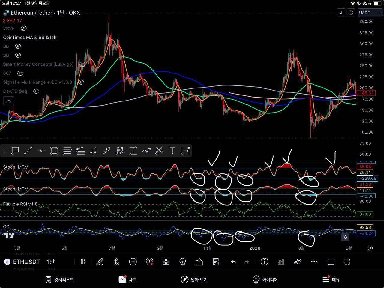Select the trend line drawing tool
This screenshot has height=288, width=384.
(x=28, y=151)
